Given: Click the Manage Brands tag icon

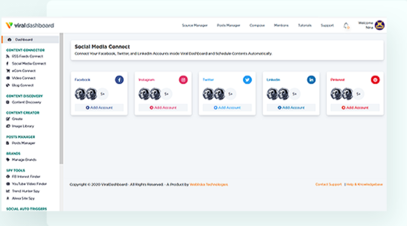Looking at the screenshot, I should pyautogui.click(x=8, y=160).
